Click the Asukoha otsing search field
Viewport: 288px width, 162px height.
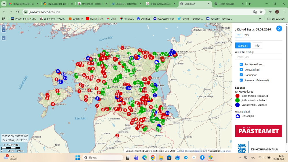tap(258, 57)
